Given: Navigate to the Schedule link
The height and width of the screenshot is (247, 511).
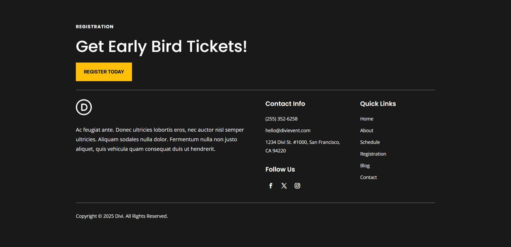Looking at the screenshot, I should click(370, 142).
